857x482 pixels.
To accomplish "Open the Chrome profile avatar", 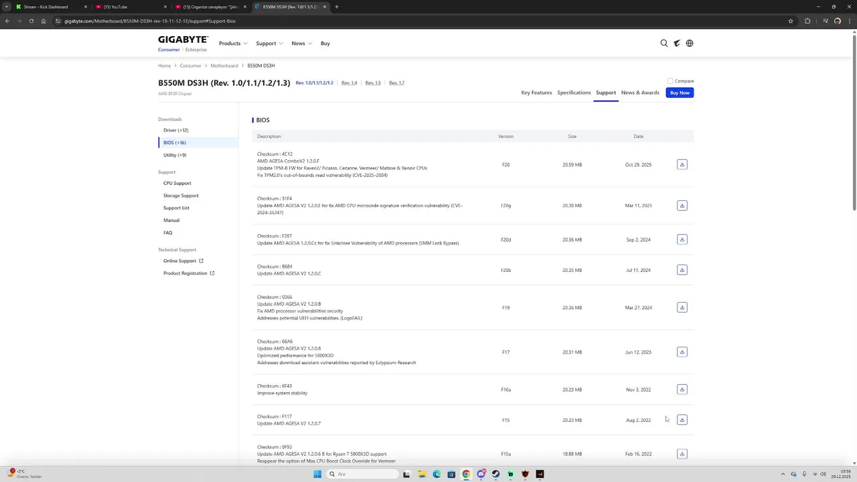I will click(x=837, y=21).
